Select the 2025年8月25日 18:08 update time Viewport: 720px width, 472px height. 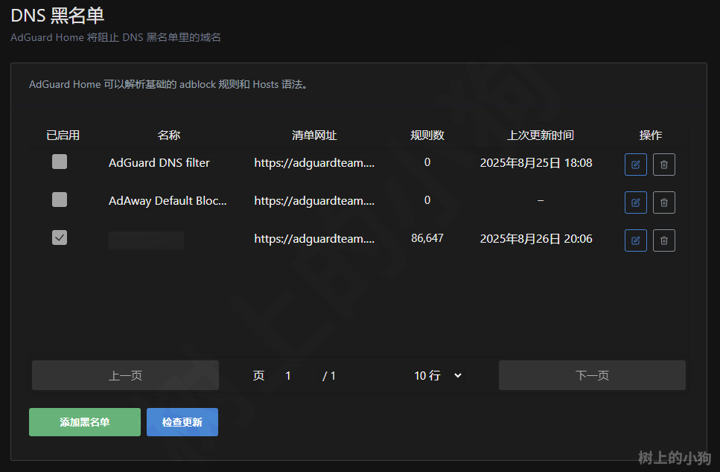tap(536, 162)
